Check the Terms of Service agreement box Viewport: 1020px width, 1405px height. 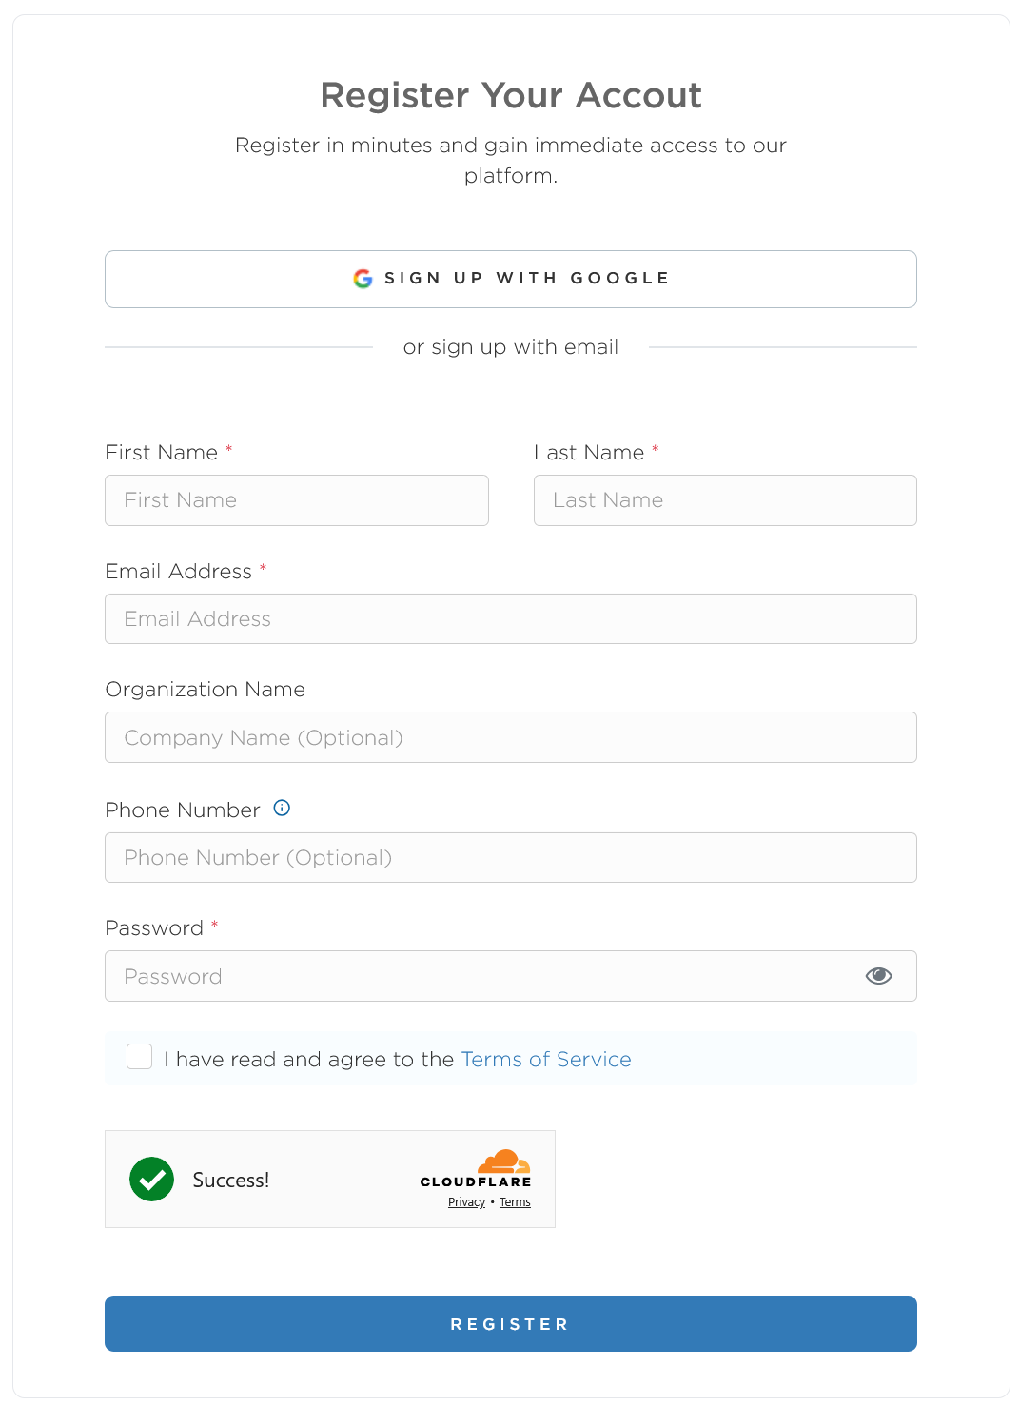140,1057
